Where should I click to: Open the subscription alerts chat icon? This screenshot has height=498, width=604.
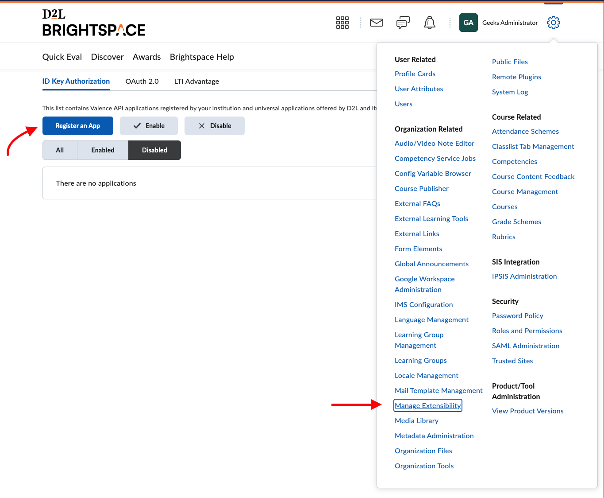pyautogui.click(x=402, y=23)
